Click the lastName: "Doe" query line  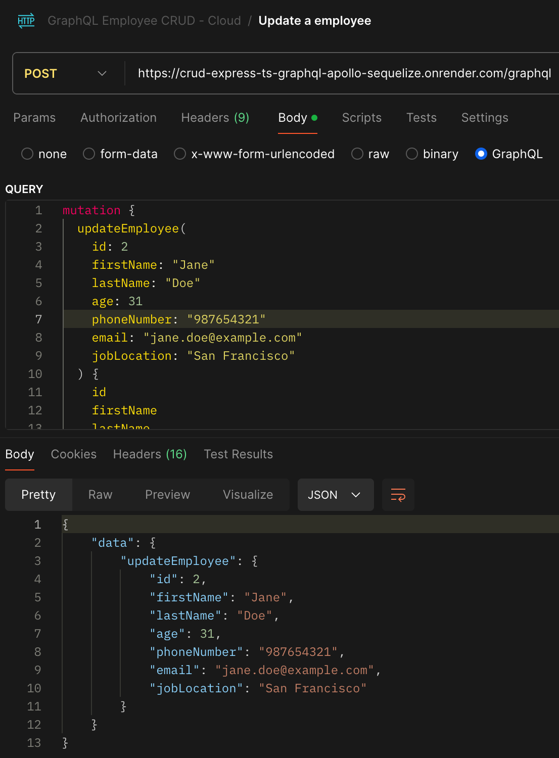click(x=146, y=283)
